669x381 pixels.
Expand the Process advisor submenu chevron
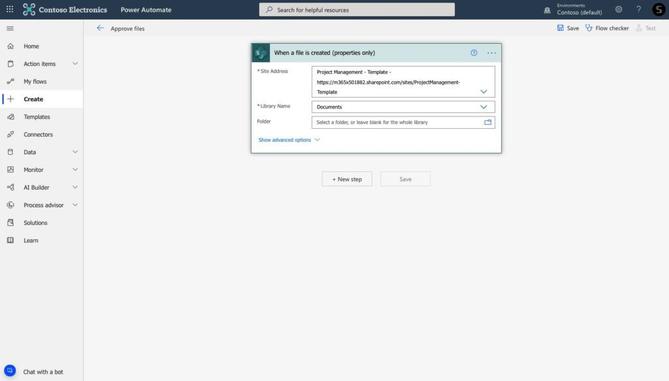click(75, 205)
